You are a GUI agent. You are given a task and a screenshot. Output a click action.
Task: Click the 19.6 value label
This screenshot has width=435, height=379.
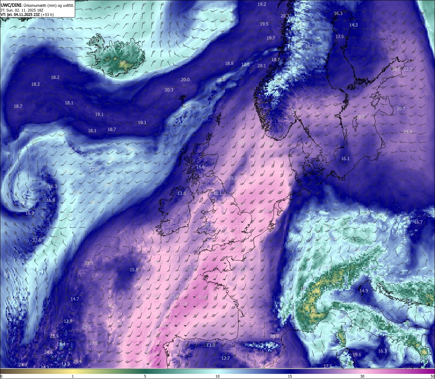(357, 355)
